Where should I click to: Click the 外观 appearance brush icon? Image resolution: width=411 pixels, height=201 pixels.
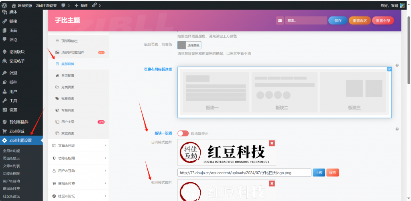tap(4, 73)
